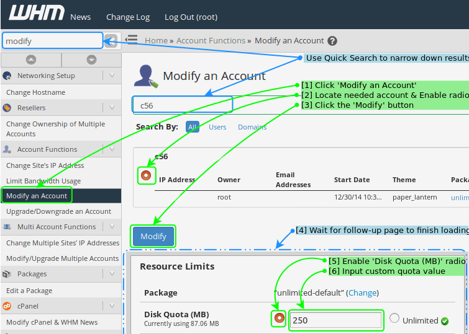The width and height of the screenshot is (469, 334).
Task: Select the Unlimited disk quota radio
Action: tap(394, 319)
